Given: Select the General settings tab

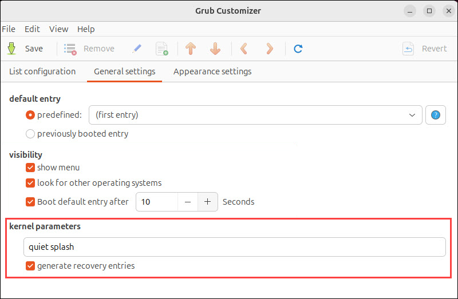Looking at the screenshot, I should [124, 71].
